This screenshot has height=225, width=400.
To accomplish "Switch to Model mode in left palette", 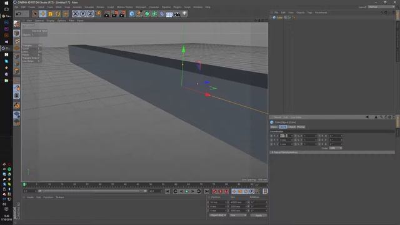I will 17,33.
